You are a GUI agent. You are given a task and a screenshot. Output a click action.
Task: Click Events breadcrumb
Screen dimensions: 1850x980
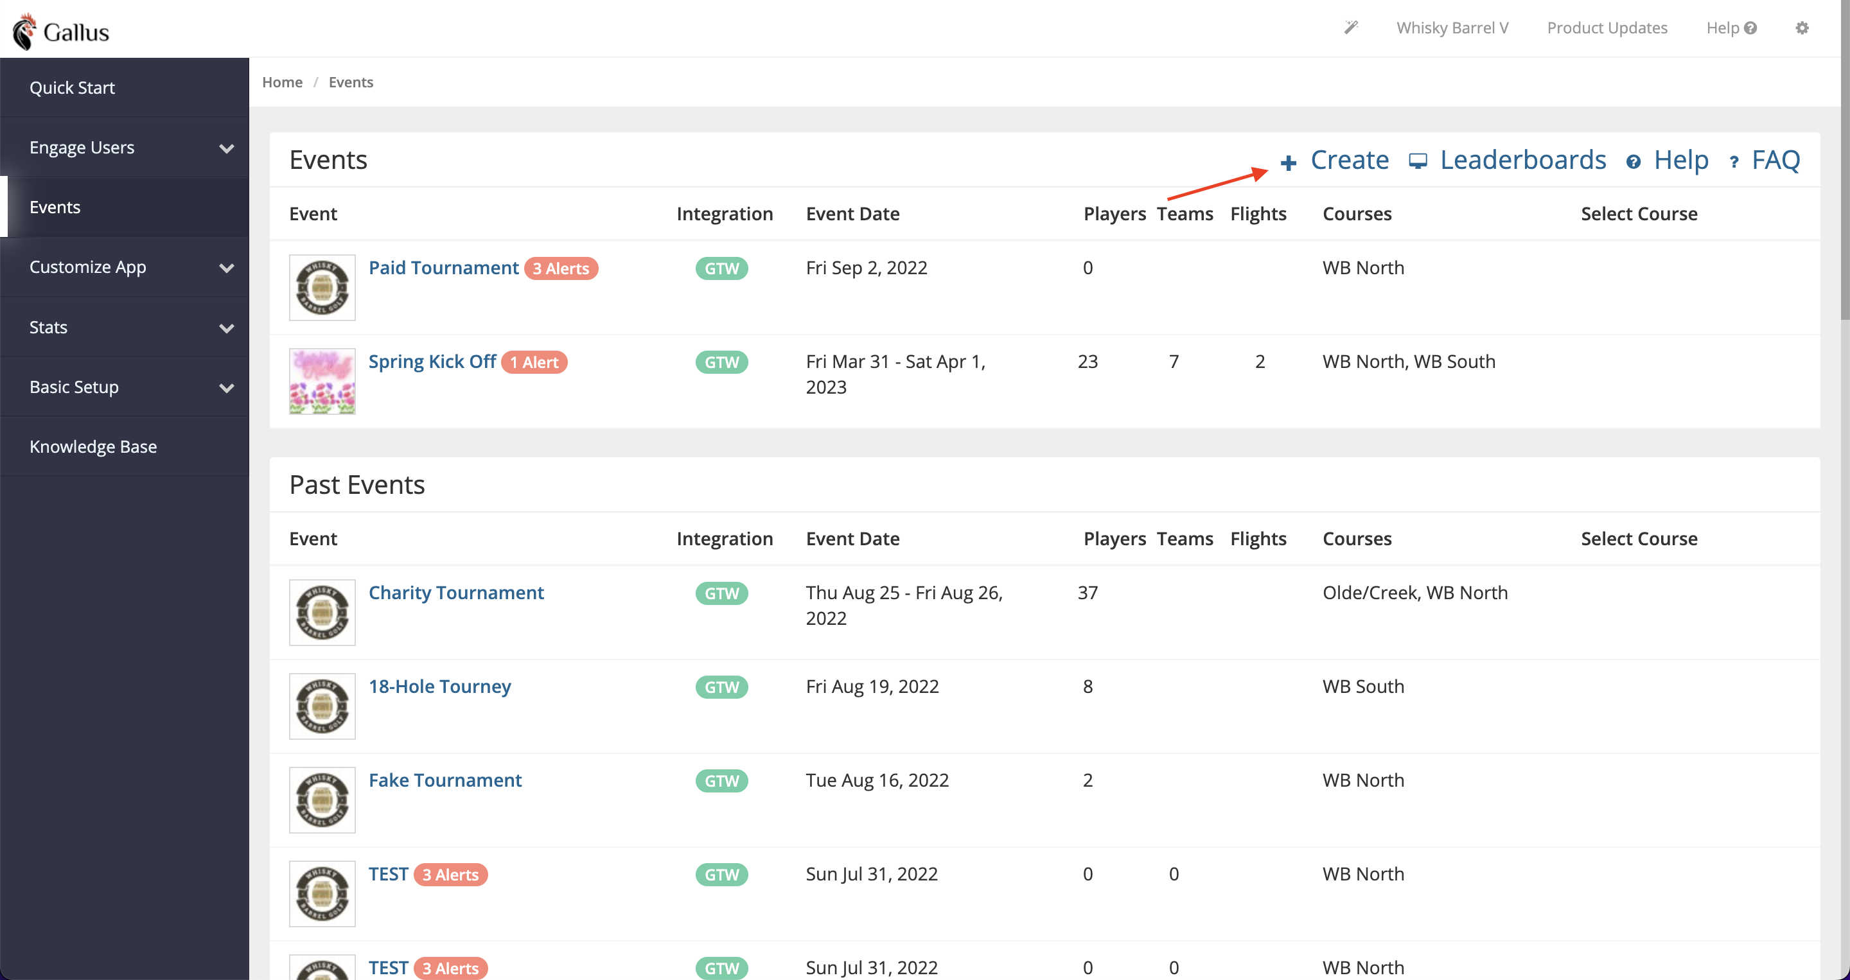tap(351, 82)
